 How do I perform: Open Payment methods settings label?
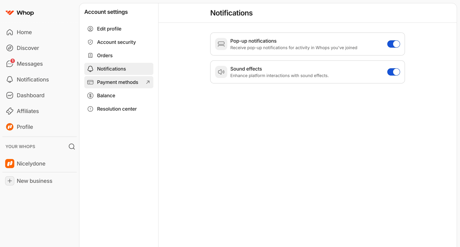coord(117,82)
